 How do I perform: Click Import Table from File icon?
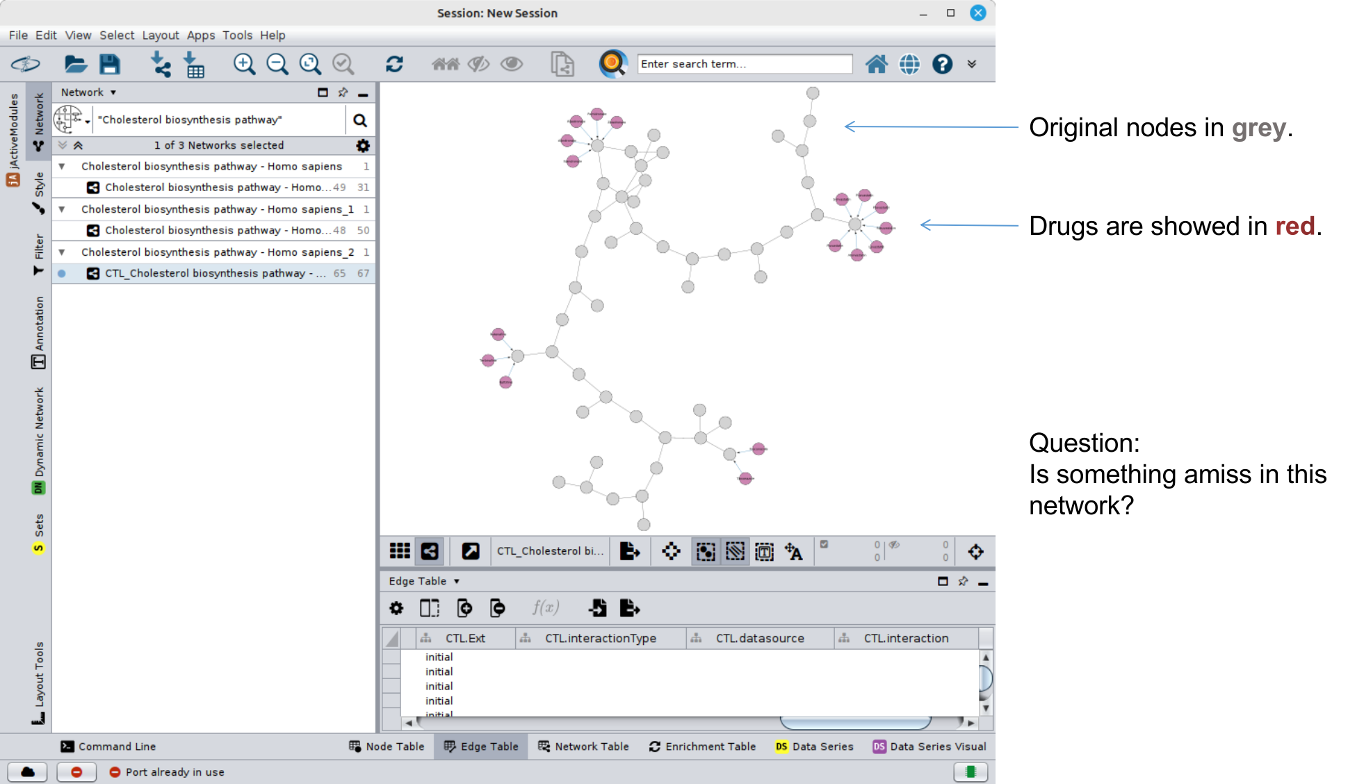tap(194, 64)
